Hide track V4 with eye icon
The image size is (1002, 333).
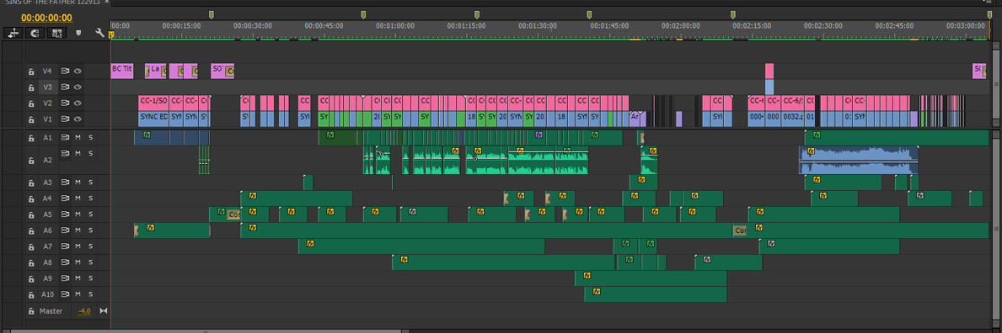tap(78, 71)
